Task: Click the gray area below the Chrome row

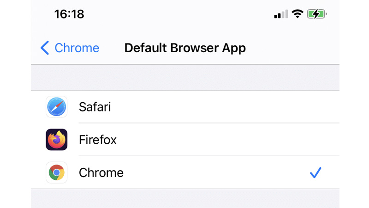Action: (x=184, y=199)
